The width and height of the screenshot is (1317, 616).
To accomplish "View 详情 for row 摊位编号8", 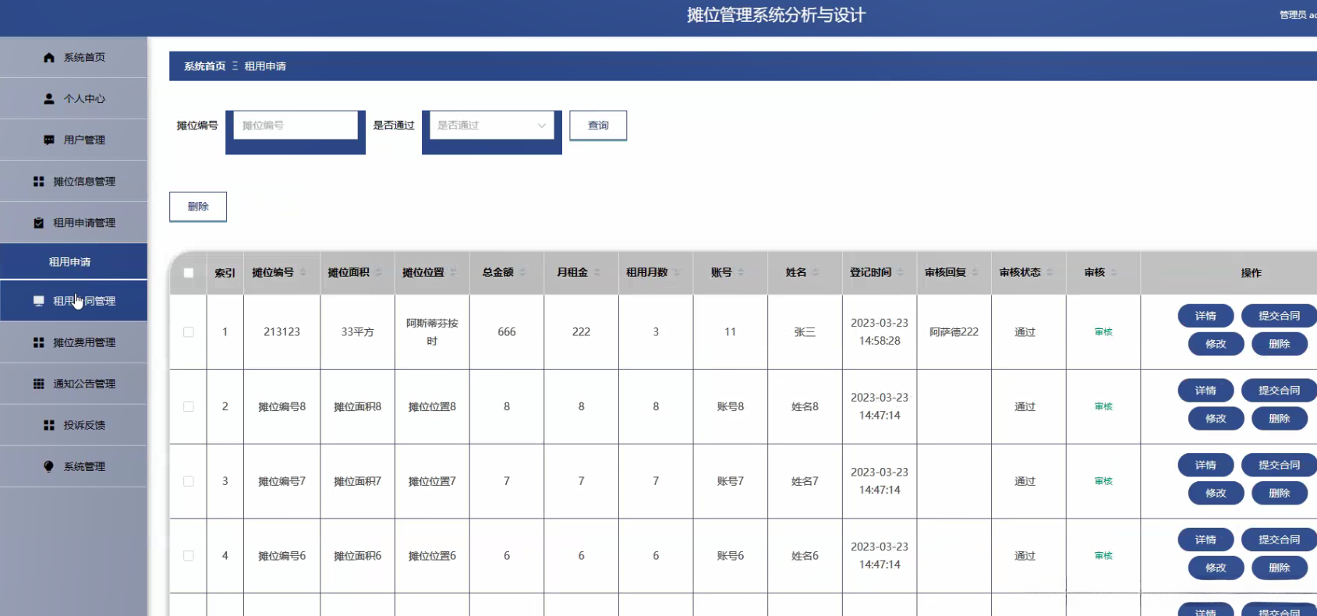I will (x=1205, y=391).
